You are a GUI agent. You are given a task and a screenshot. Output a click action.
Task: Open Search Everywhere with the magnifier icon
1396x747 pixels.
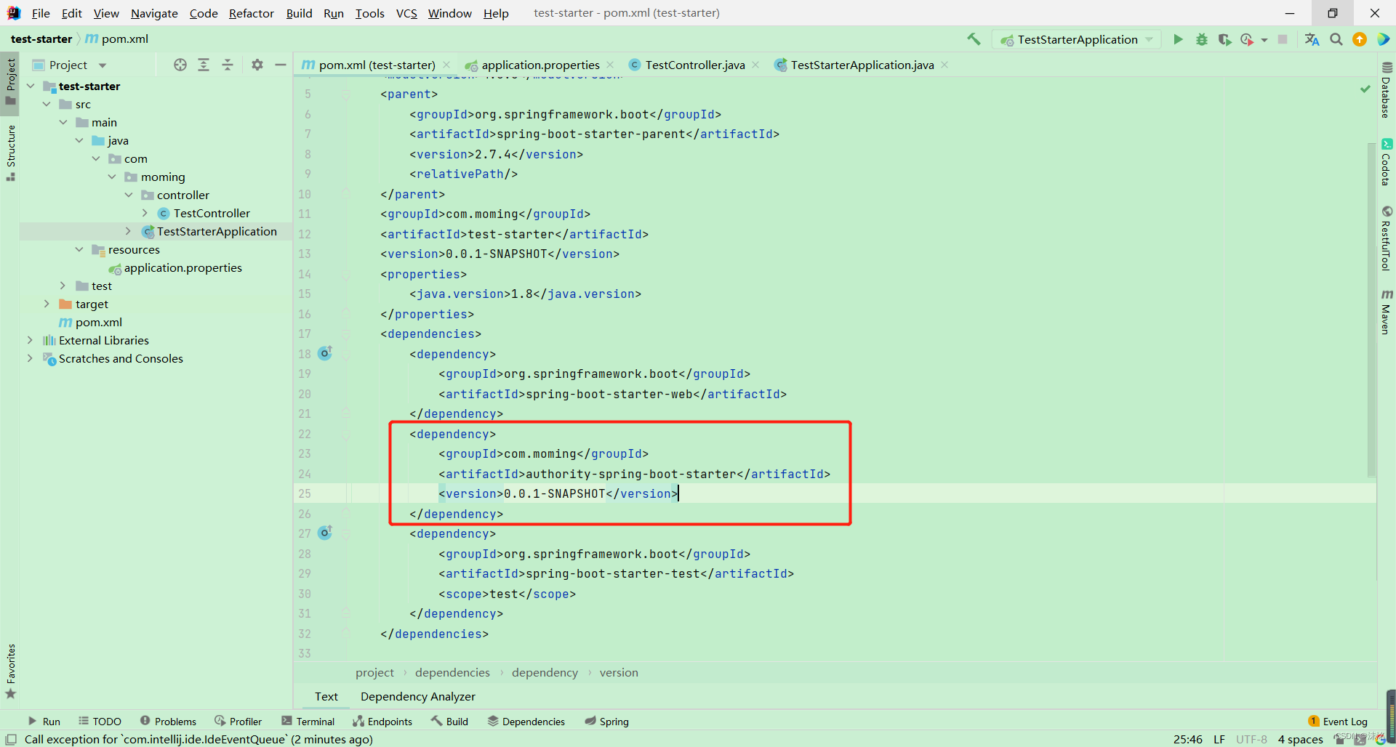(x=1336, y=39)
